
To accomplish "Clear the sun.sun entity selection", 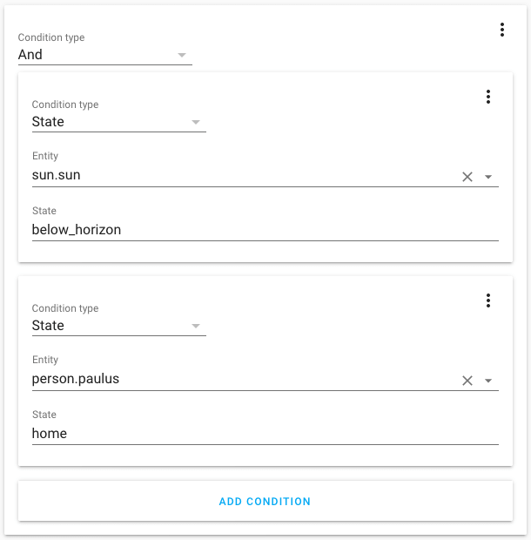I will (x=467, y=177).
